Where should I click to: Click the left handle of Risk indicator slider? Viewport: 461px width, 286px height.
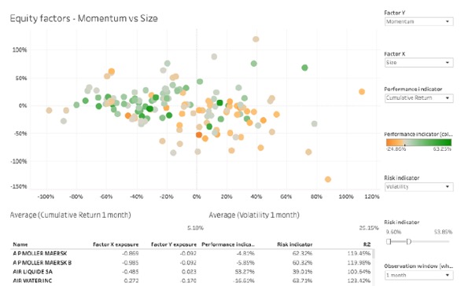tap(389, 242)
